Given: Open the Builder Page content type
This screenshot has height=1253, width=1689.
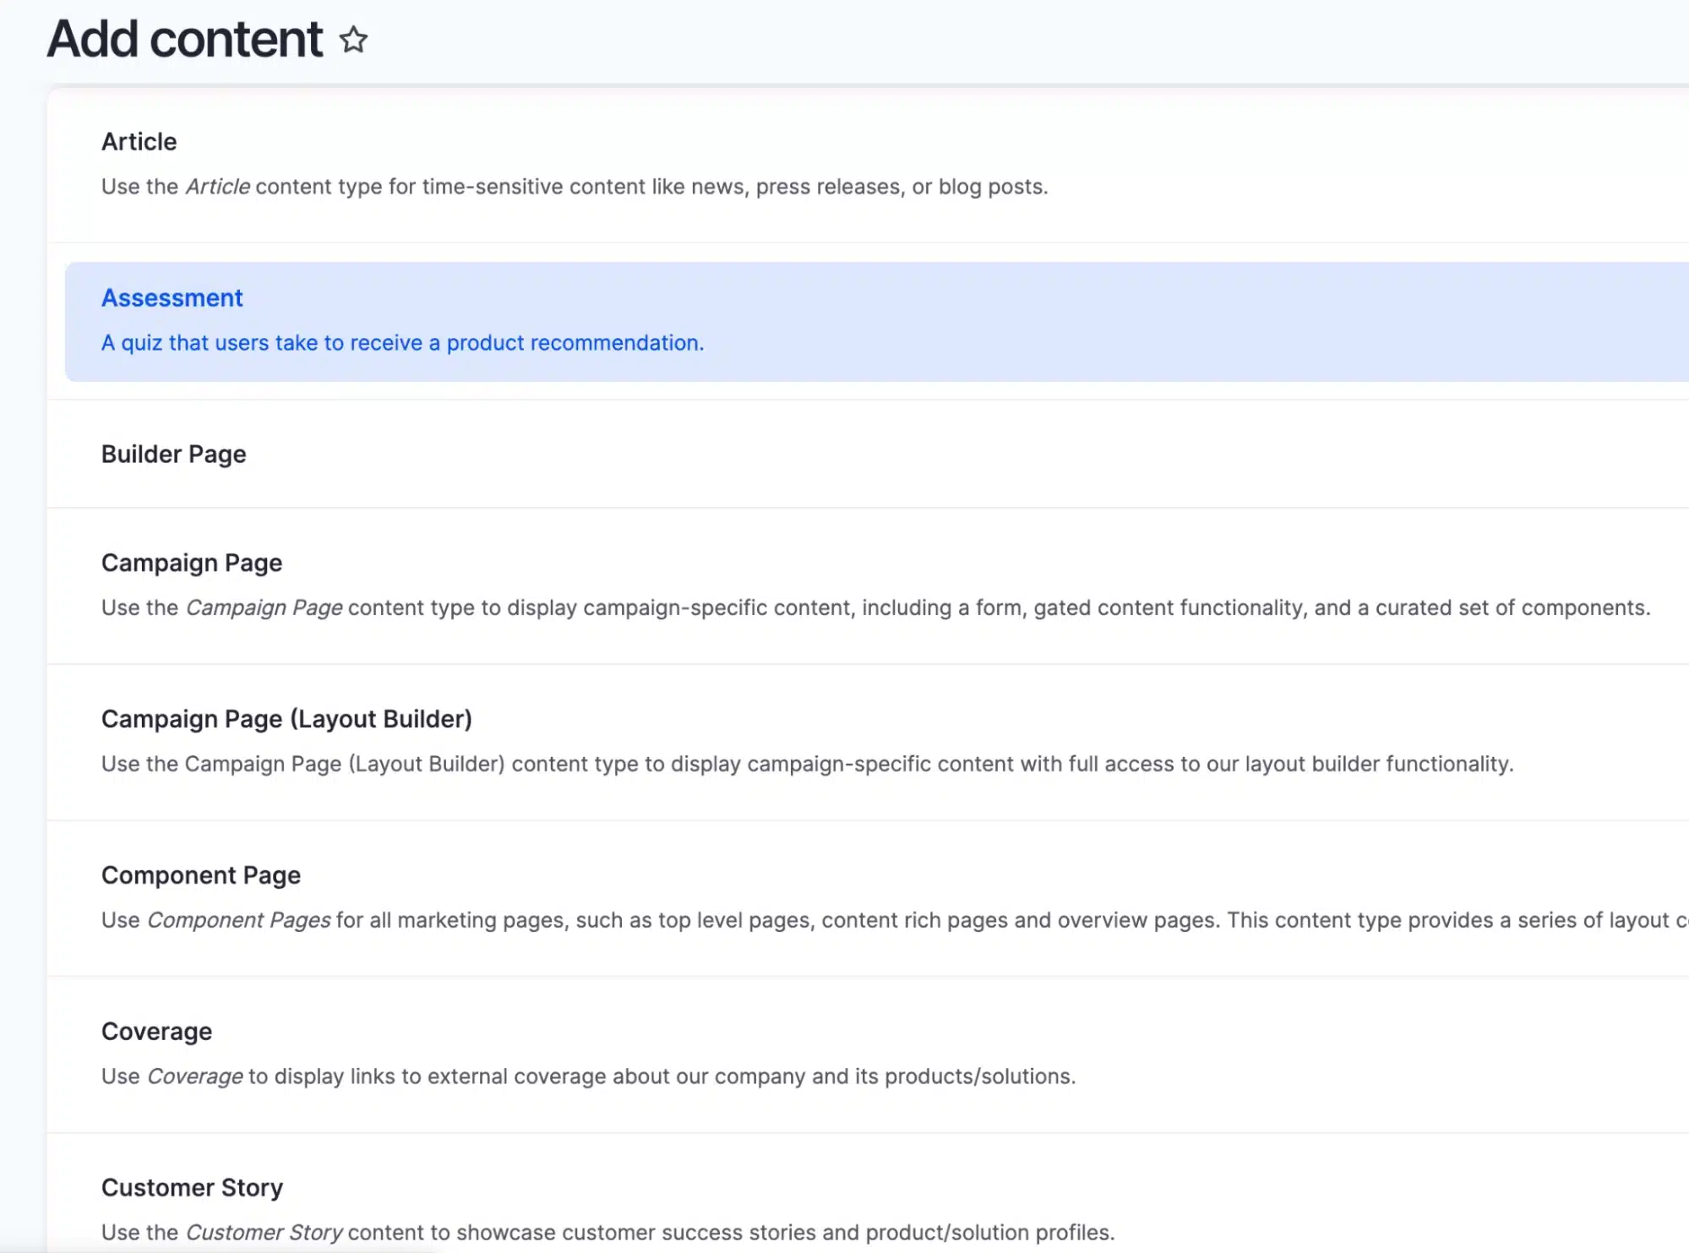Looking at the screenshot, I should pos(173,455).
